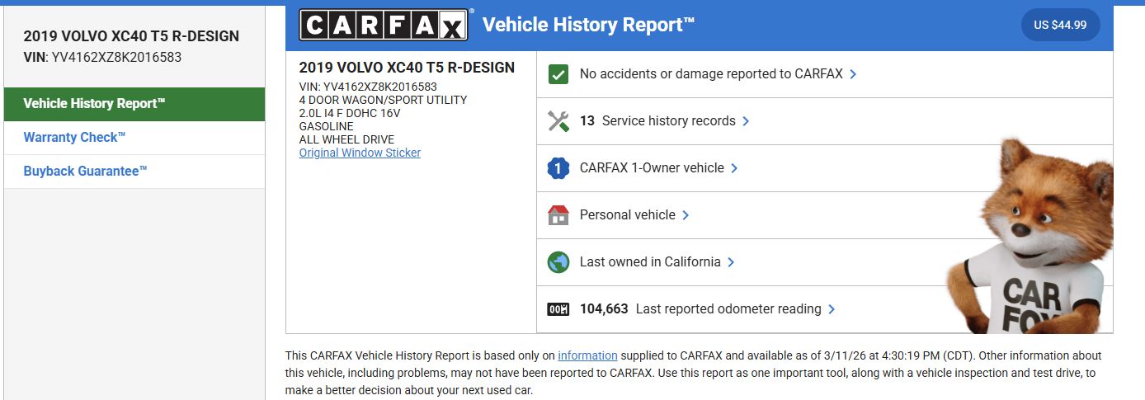Expand the Last owned in California chevron
The width and height of the screenshot is (1145, 400).
(x=731, y=262)
